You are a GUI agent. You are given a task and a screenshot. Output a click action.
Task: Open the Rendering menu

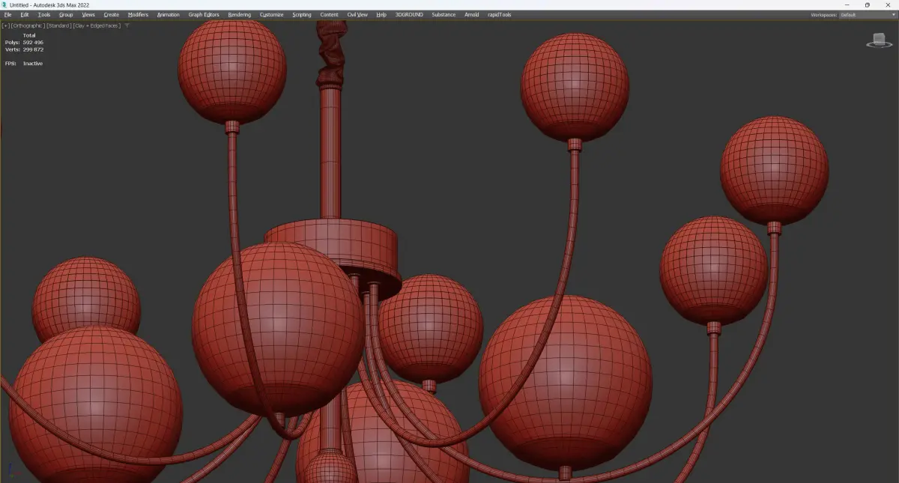[239, 14]
